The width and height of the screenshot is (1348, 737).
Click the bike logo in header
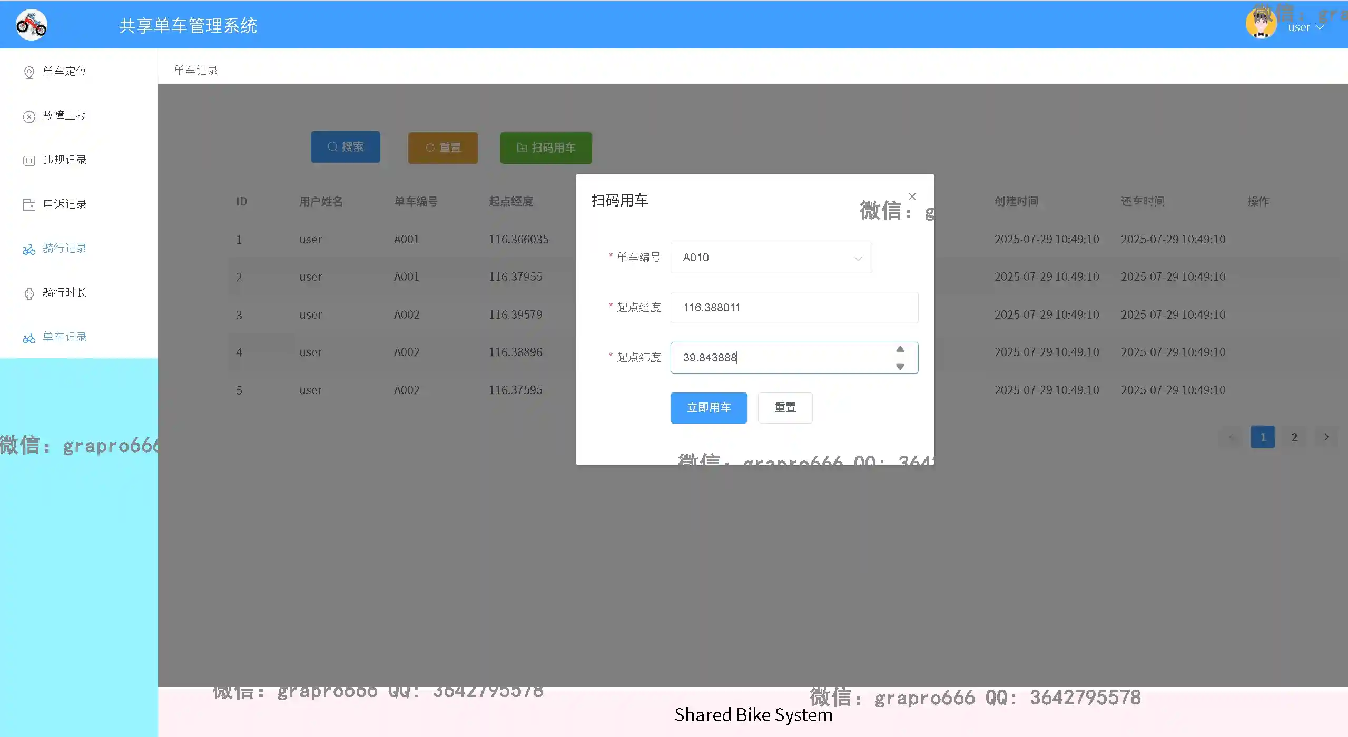pos(32,25)
